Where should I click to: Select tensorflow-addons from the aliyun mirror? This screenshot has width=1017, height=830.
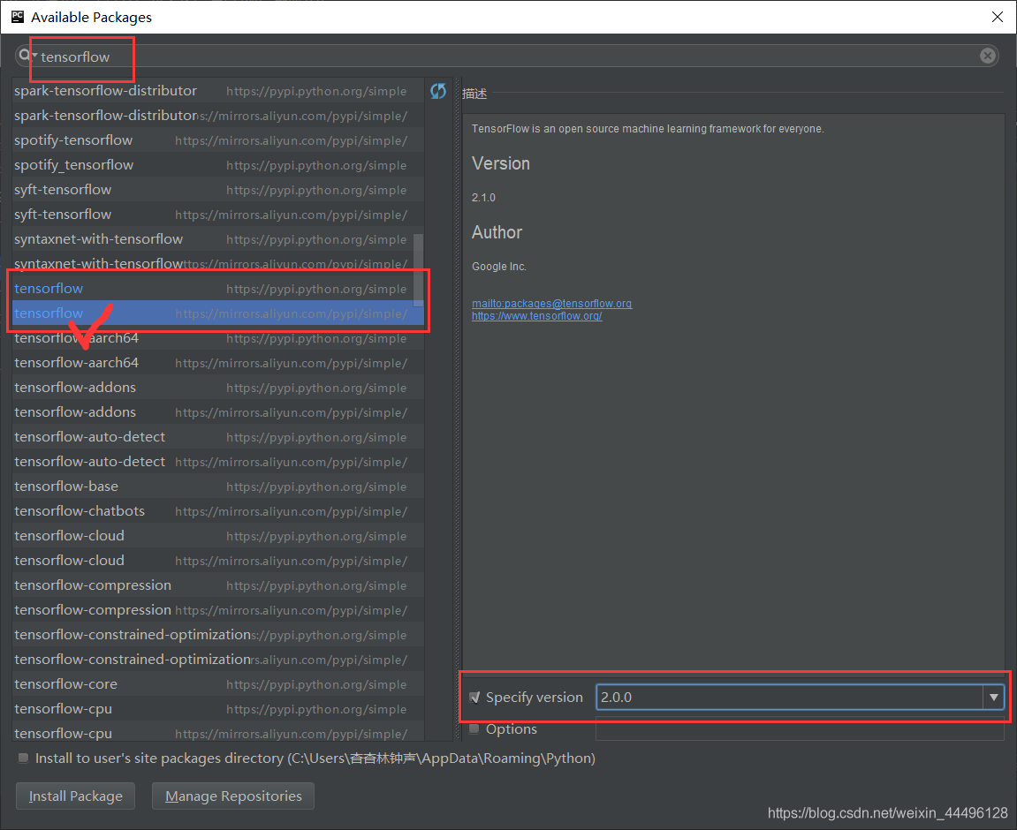click(x=218, y=412)
